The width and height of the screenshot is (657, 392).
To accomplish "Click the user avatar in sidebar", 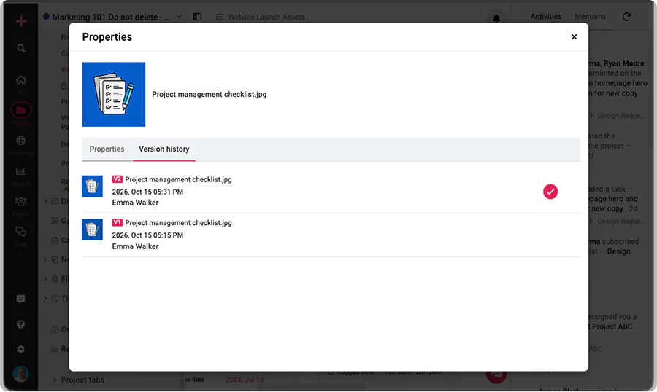I will (20, 374).
